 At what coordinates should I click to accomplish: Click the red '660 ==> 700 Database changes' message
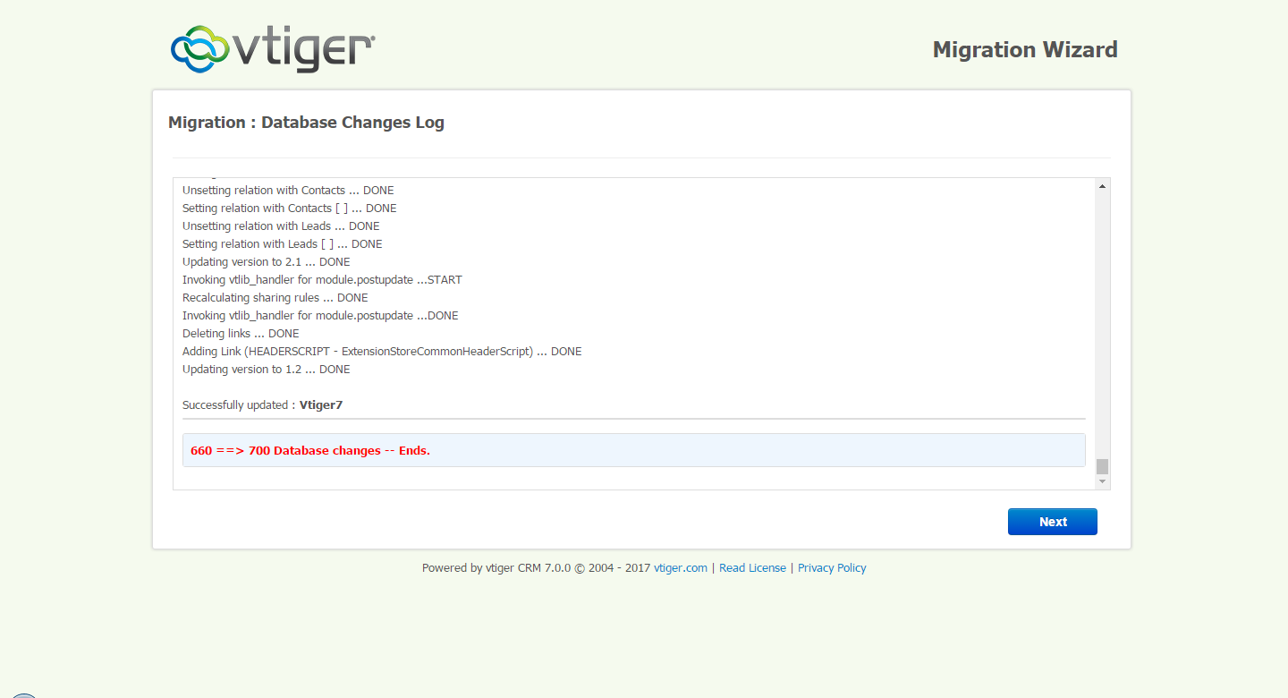click(x=310, y=450)
